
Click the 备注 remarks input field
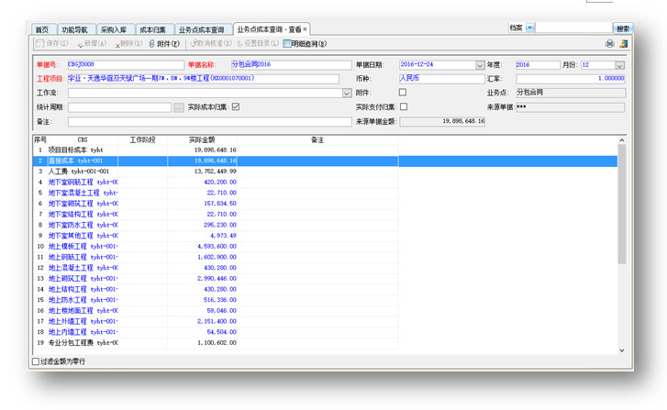click(210, 122)
